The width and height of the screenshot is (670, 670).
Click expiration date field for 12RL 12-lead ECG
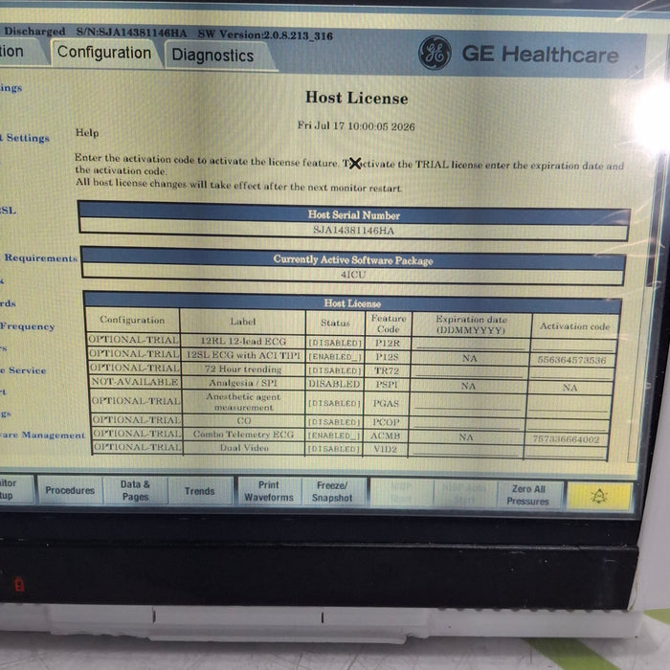coord(471,344)
